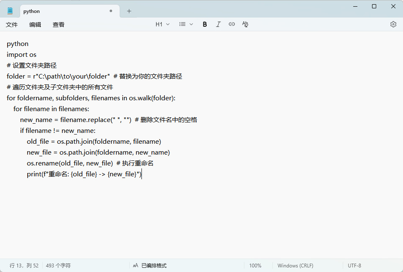The width and height of the screenshot is (403, 272).
Task: Add a new tab with plus button
Action: point(129,11)
